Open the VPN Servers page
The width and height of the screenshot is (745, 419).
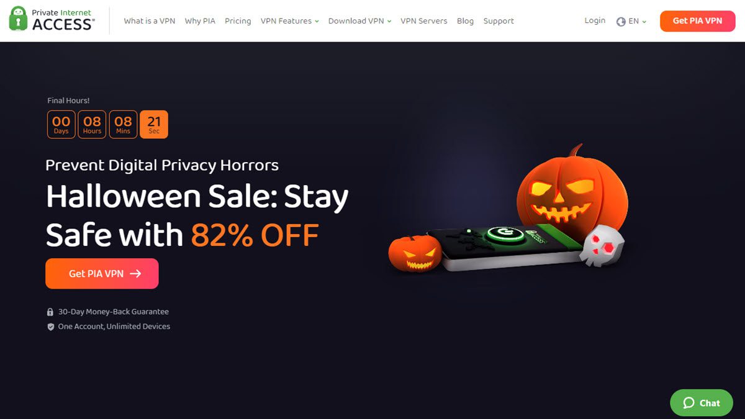423,21
